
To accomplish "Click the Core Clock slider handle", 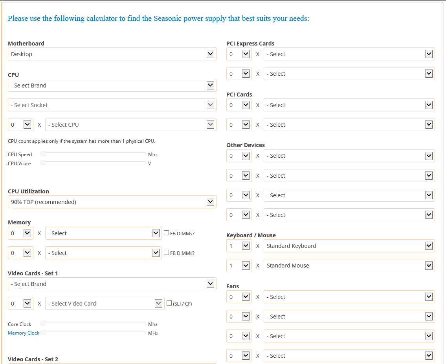I will click(43, 323).
